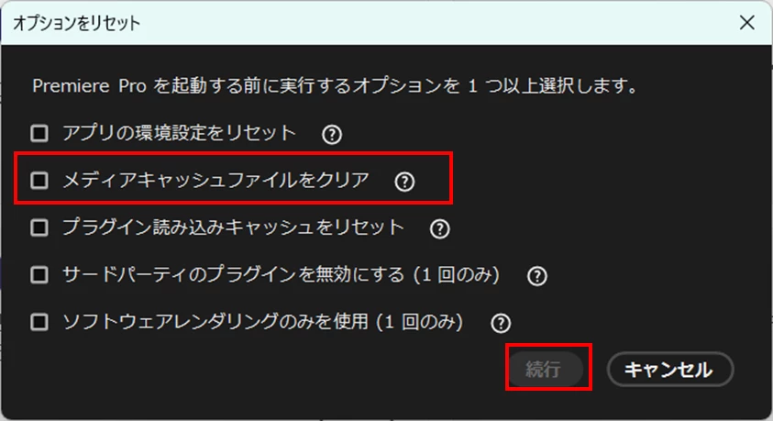Check the メディアキャッシュファイルをクリア box
Screen dimensions: 773x421
39,181
